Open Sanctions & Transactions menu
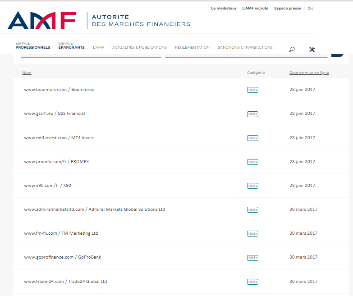Screen dimensions: 353x296 (x=245, y=47)
